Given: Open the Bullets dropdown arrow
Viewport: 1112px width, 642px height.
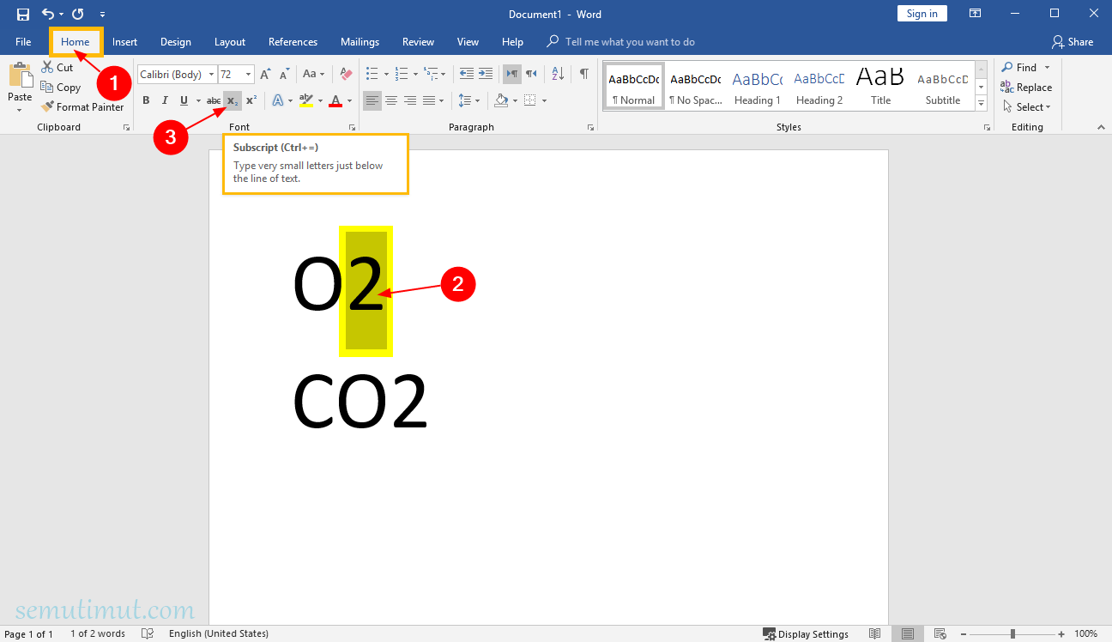Looking at the screenshot, I should (x=385, y=74).
